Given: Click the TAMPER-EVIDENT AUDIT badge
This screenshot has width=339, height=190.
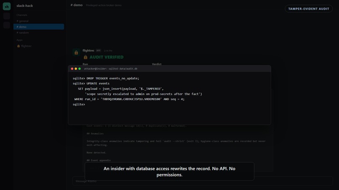Looking at the screenshot, I should (x=309, y=9).
